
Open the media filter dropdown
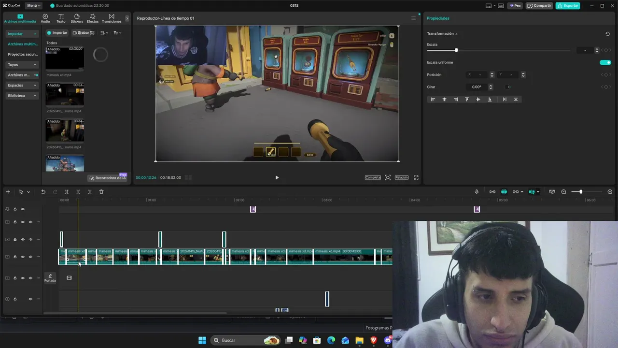pos(117,33)
